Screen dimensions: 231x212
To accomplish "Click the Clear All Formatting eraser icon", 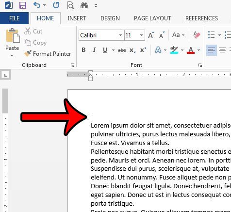I will click(197, 35).
